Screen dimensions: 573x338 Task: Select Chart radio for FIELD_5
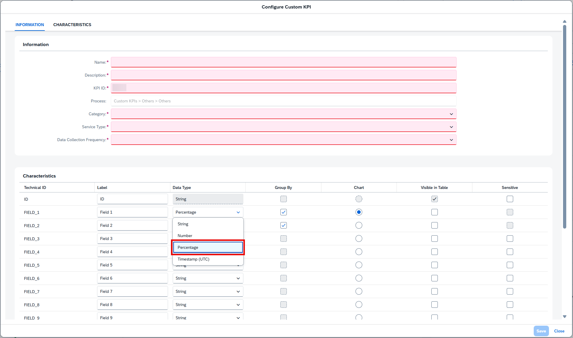pos(359,265)
